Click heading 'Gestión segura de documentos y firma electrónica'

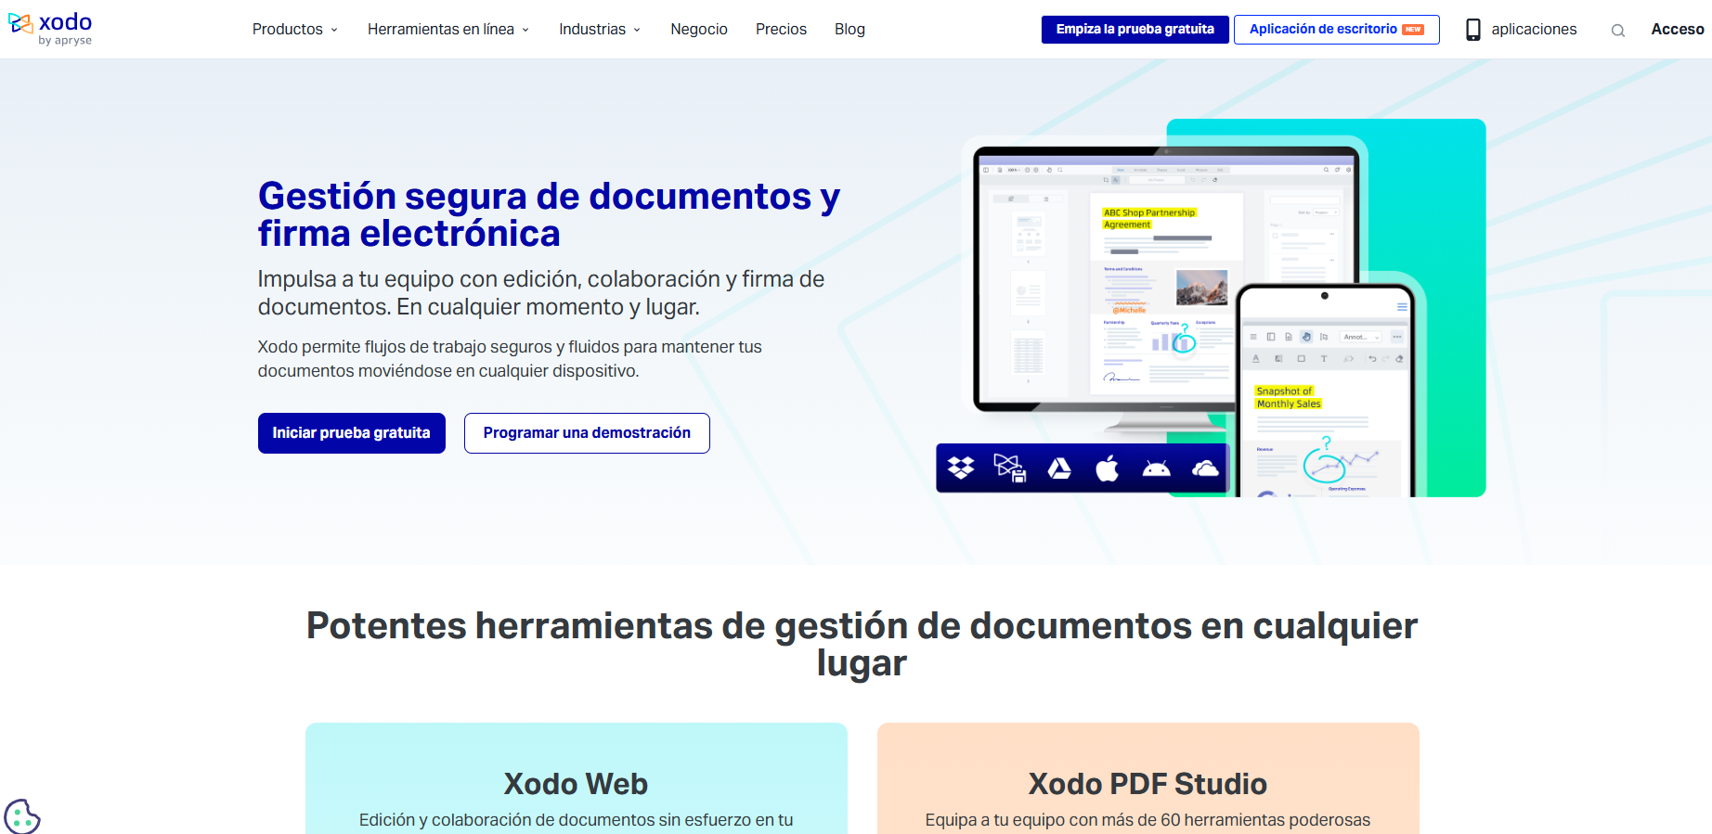coord(549,215)
